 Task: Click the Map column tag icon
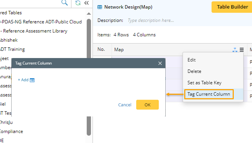(x=235, y=50)
